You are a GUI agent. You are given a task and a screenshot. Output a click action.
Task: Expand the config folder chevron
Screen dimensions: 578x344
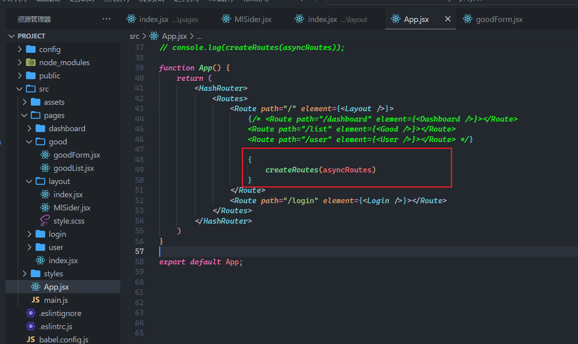point(20,49)
